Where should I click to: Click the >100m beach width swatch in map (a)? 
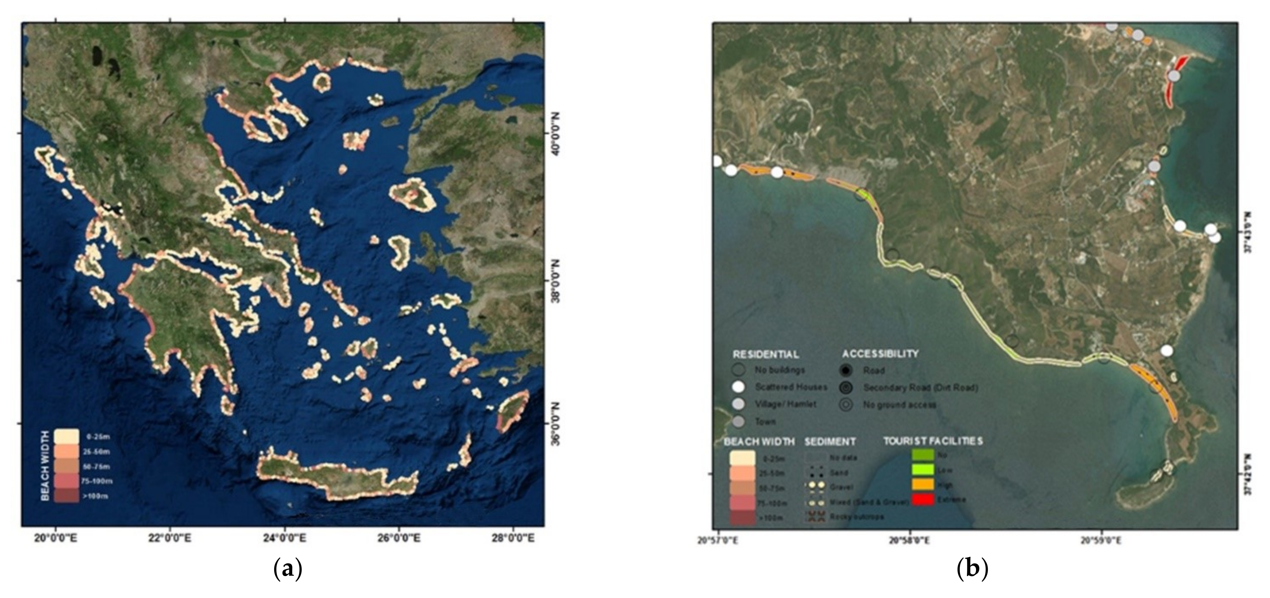click(x=67, y=496)
